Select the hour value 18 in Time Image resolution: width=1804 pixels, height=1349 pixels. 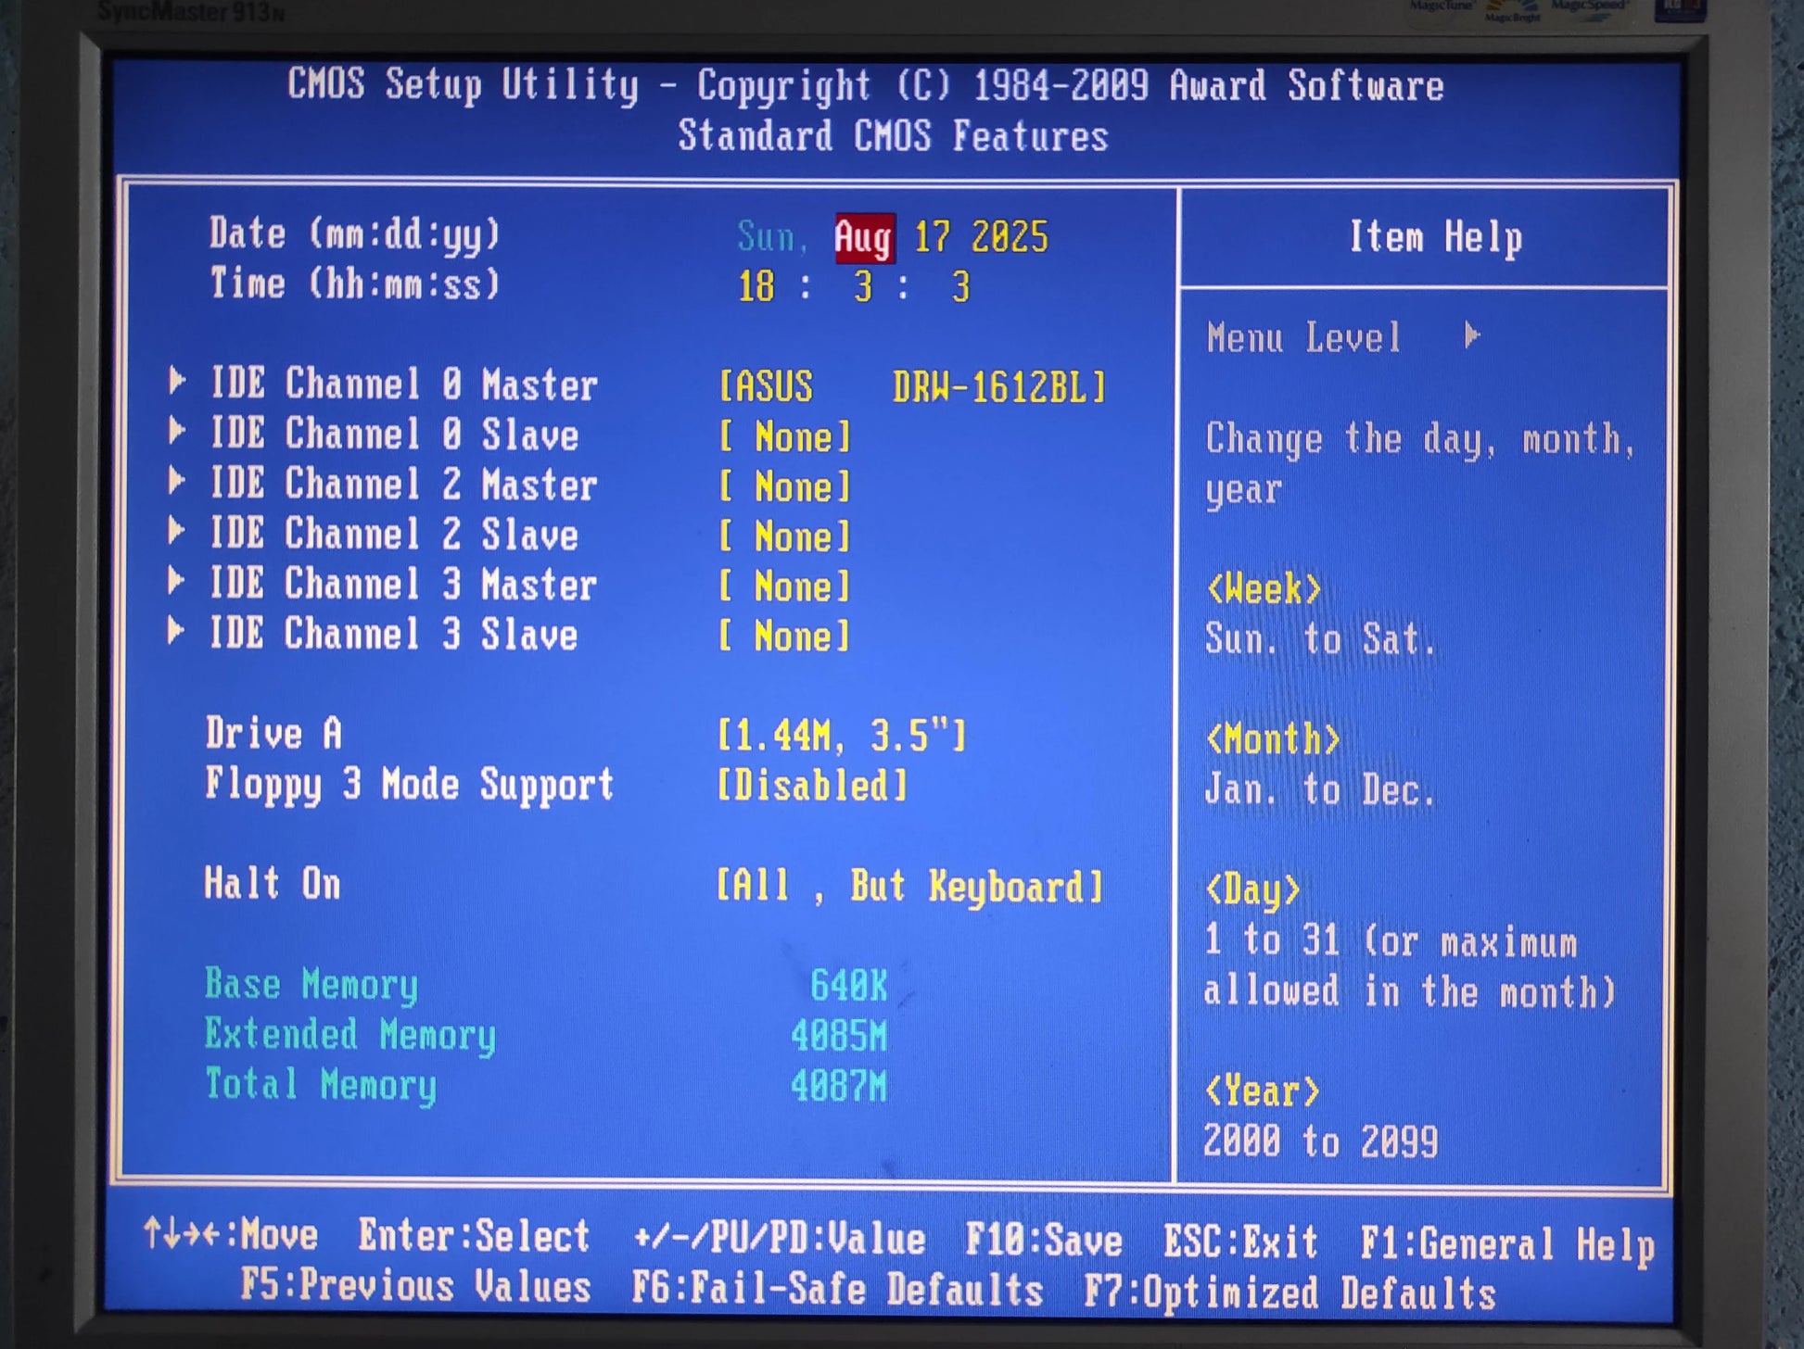756,286
